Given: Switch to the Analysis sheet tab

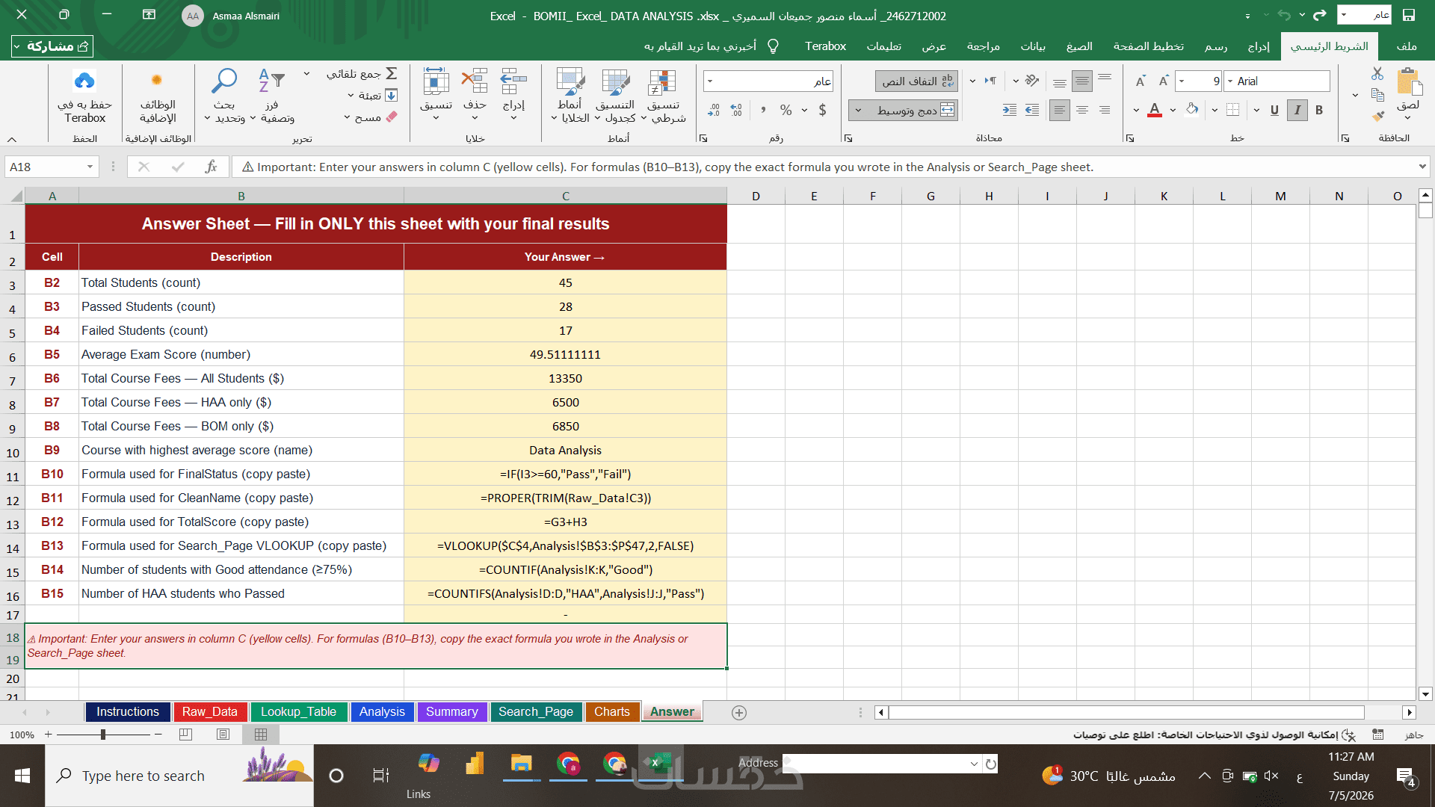Looking at the screenshot, I should [x=382, y=712].
